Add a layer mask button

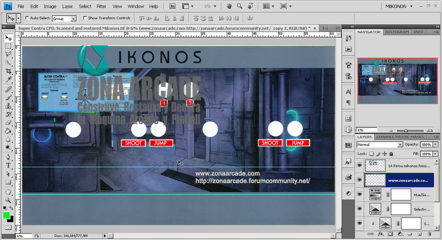point(390,233)
